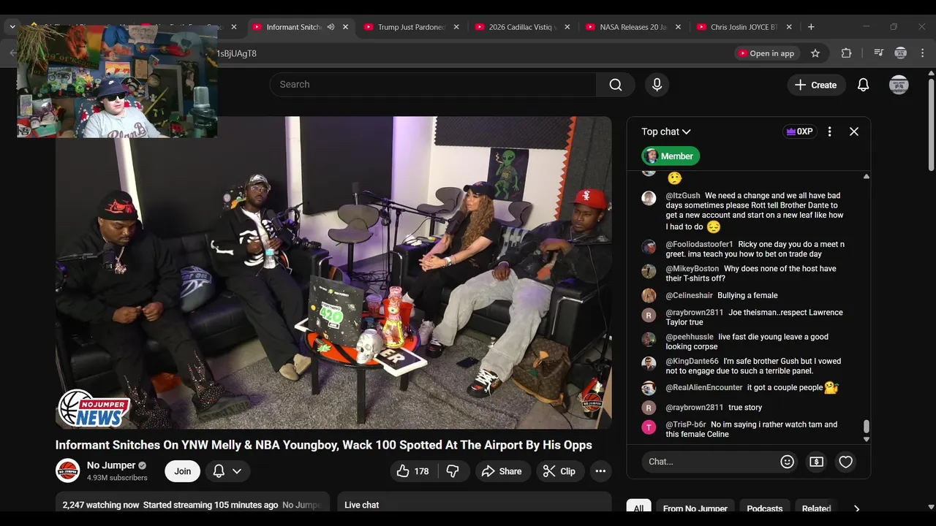Image resolution: width=936 pixels, height=526 pixels.
Task: Close the Trump Just Pardoned tab
Action: (x=456, y=27)
